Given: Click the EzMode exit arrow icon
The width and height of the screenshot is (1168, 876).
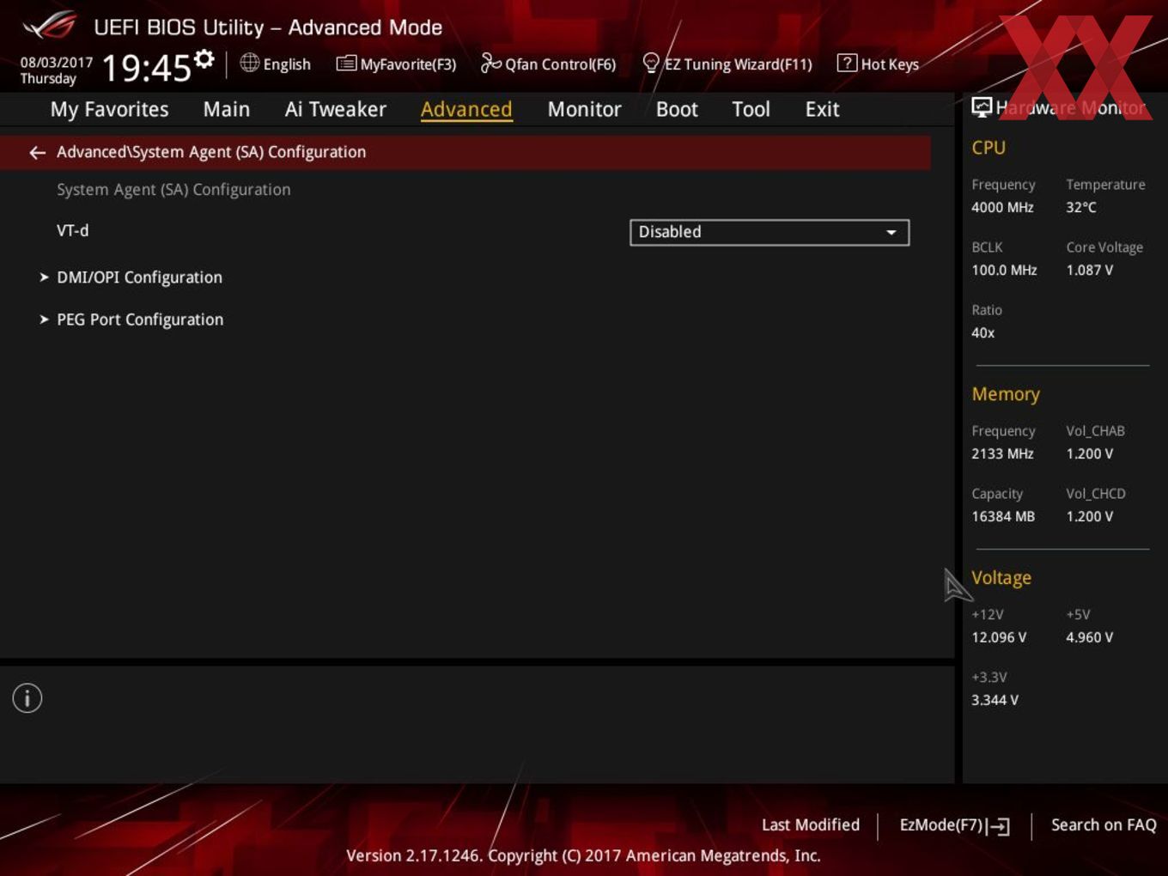Looking at the screenshot, I should coord(998,826).
